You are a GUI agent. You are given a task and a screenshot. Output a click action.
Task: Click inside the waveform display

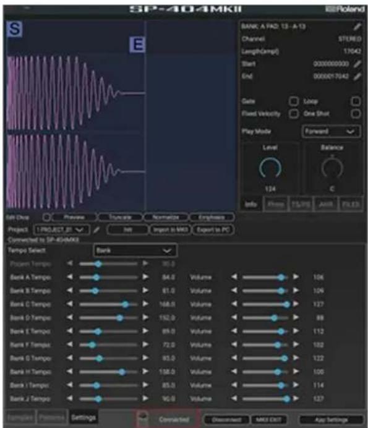point(121,114)
